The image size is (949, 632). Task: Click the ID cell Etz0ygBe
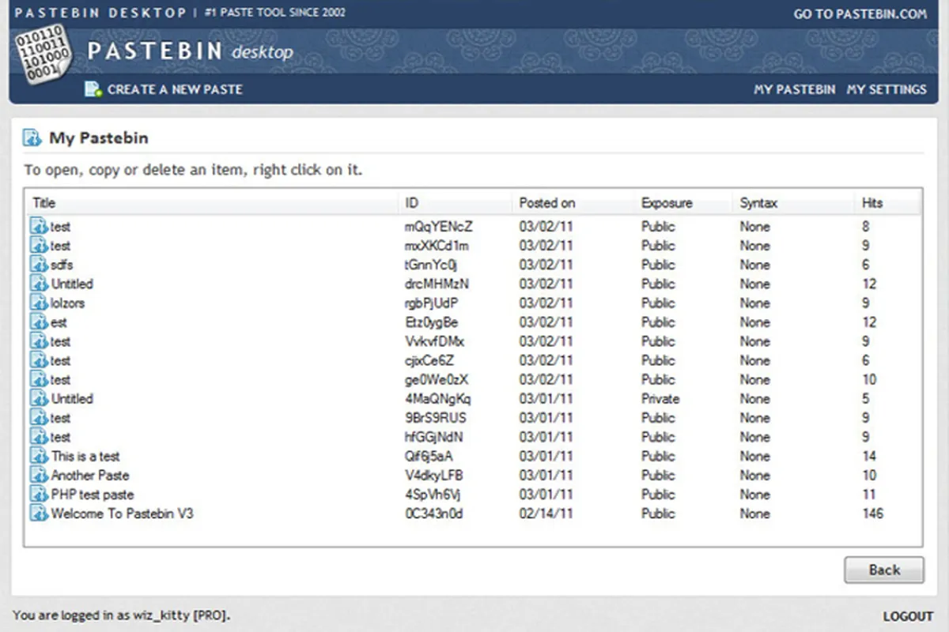pyautogui.click(x=431, y=322)
